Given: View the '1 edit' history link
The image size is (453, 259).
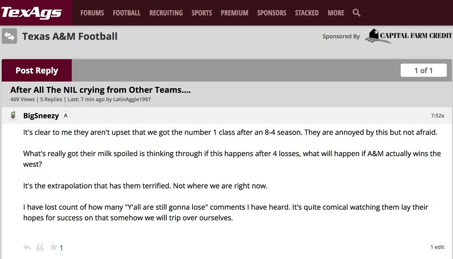Looking at the screenshot, I should click(437, 247).
